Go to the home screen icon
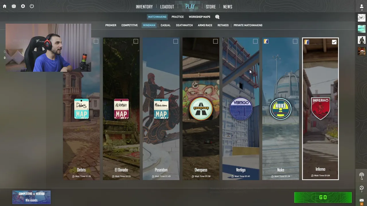Screen dimensions: 367x206 click(x=5, y=6)
